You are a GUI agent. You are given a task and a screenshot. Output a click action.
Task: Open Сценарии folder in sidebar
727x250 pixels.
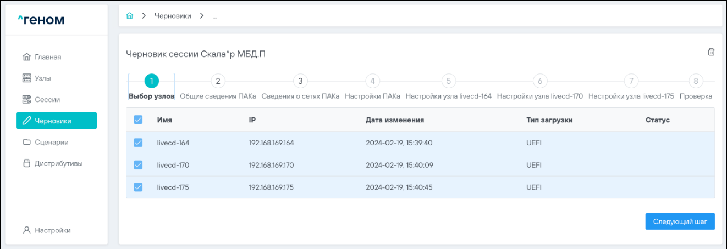tap(51, 142)
